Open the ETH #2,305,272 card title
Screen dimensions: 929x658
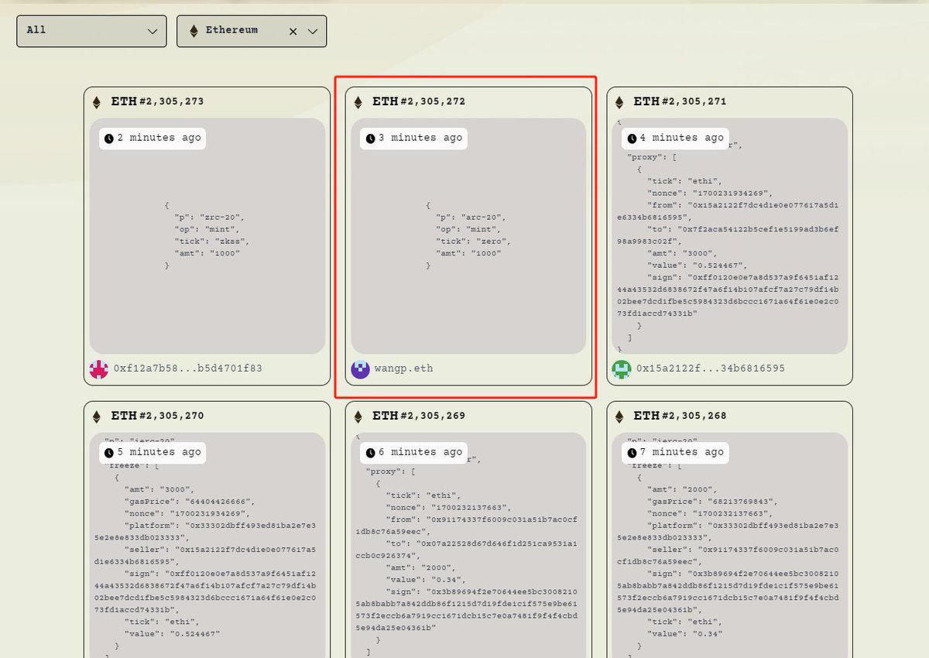(419, 101)
